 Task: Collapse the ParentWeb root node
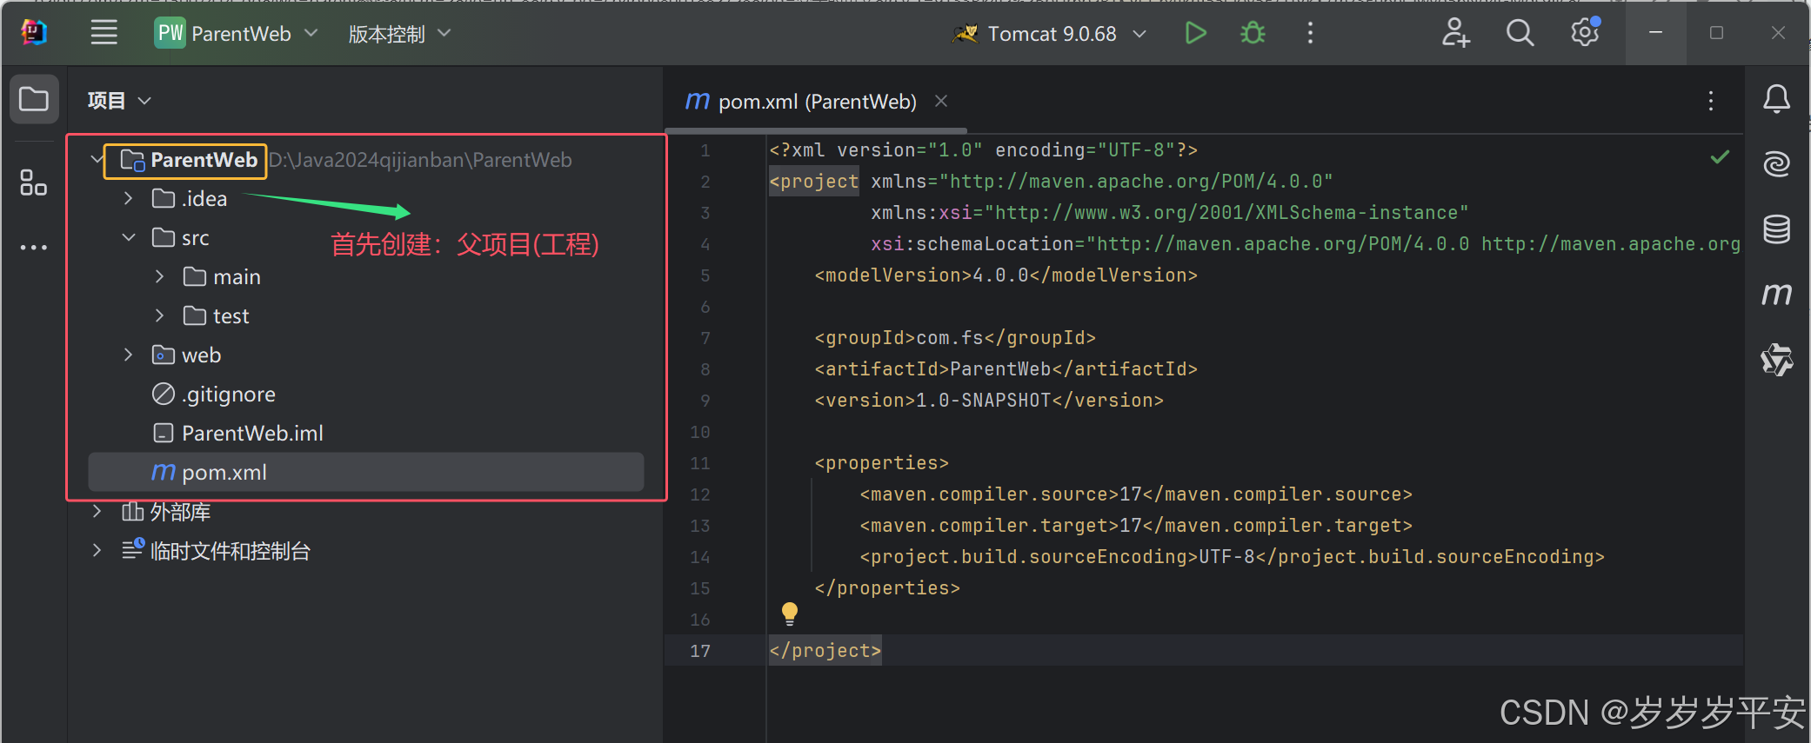pos(97,160)
